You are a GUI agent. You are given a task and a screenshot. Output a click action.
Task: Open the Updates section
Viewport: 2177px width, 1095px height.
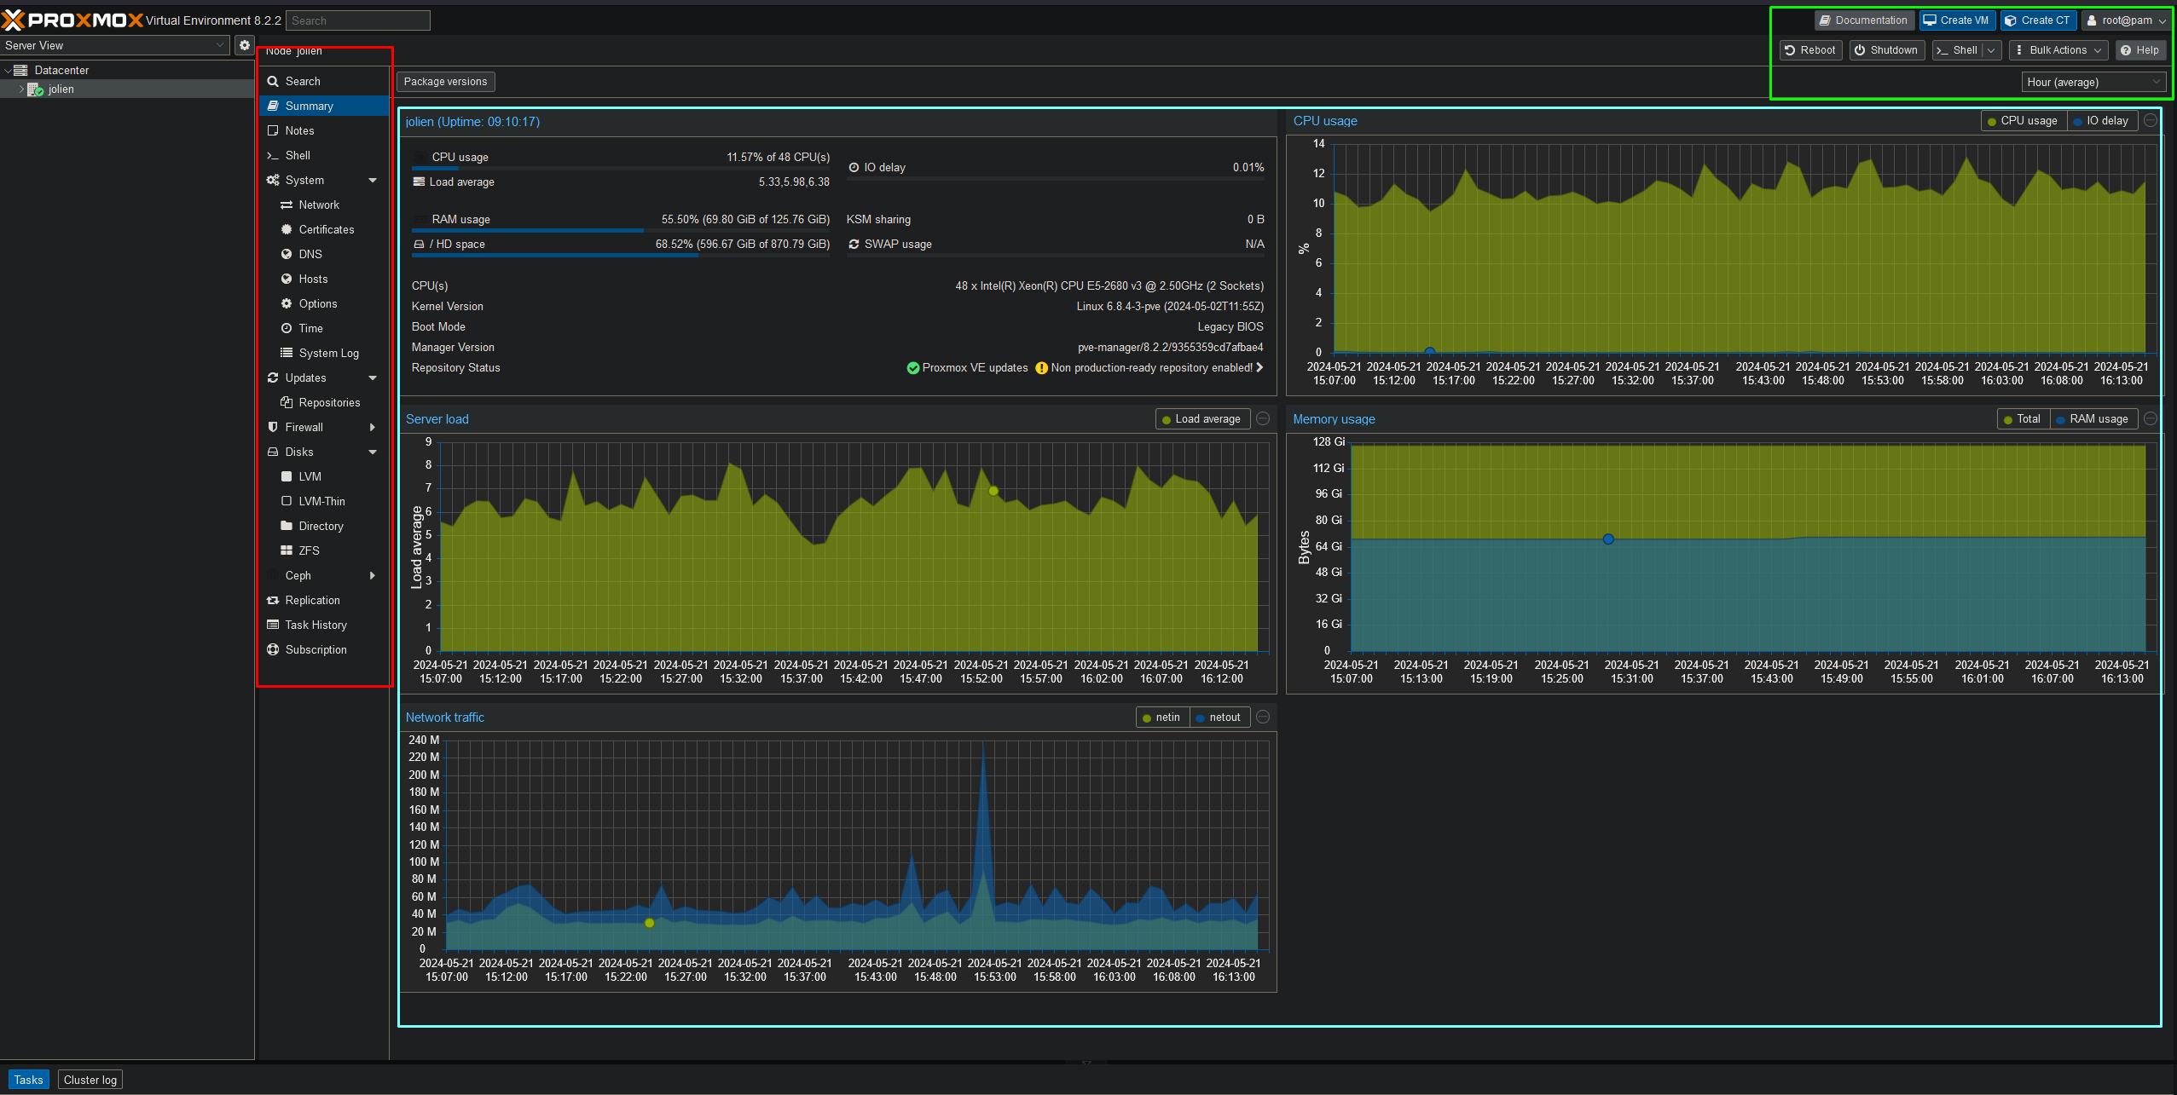pos(324,377)
